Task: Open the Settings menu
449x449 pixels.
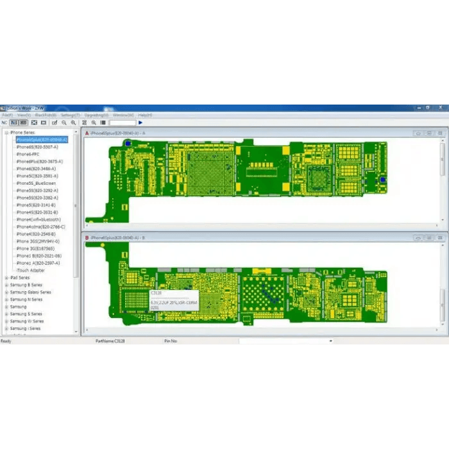Action: (69, 115)
